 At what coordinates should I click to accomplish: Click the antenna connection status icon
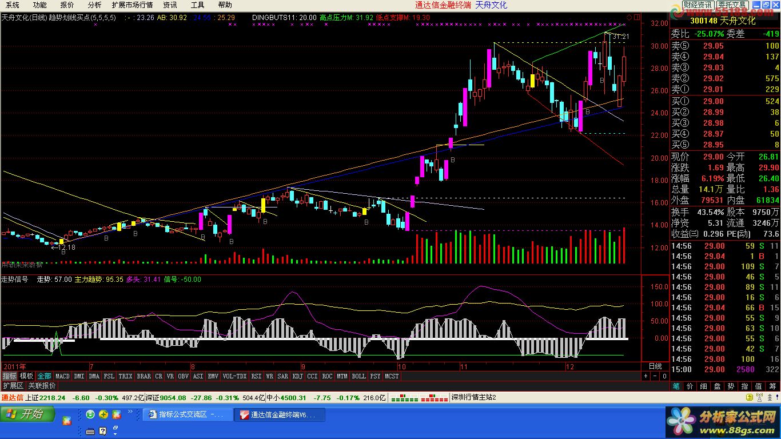(759, 398)
